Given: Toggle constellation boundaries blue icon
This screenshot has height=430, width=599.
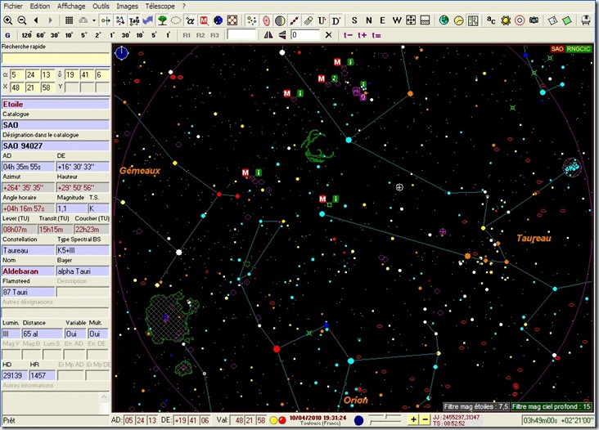Looking at the screenshot, I should [x=148, y=20].
